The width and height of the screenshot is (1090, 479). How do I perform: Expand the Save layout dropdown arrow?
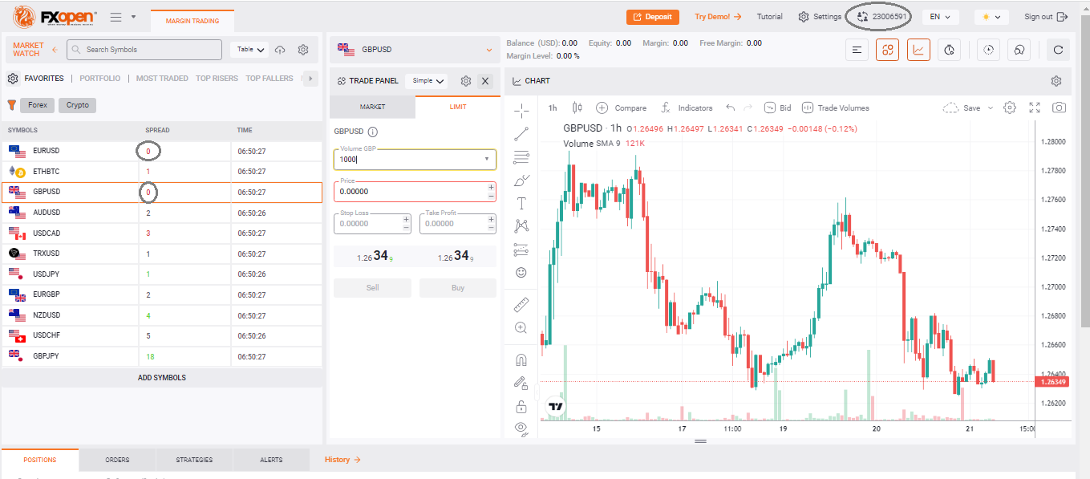(991, 108)
